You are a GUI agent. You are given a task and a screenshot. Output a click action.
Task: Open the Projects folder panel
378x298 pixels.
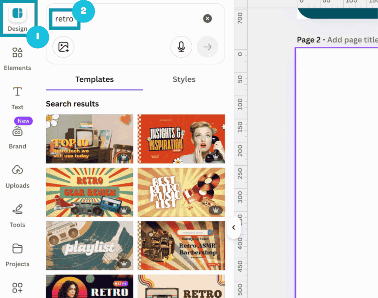point(17,254)
